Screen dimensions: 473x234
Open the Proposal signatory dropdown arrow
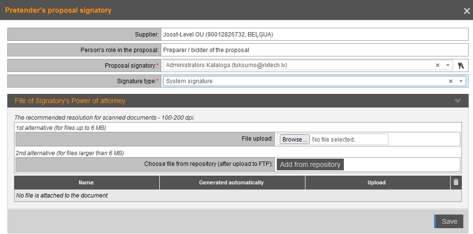447,65
